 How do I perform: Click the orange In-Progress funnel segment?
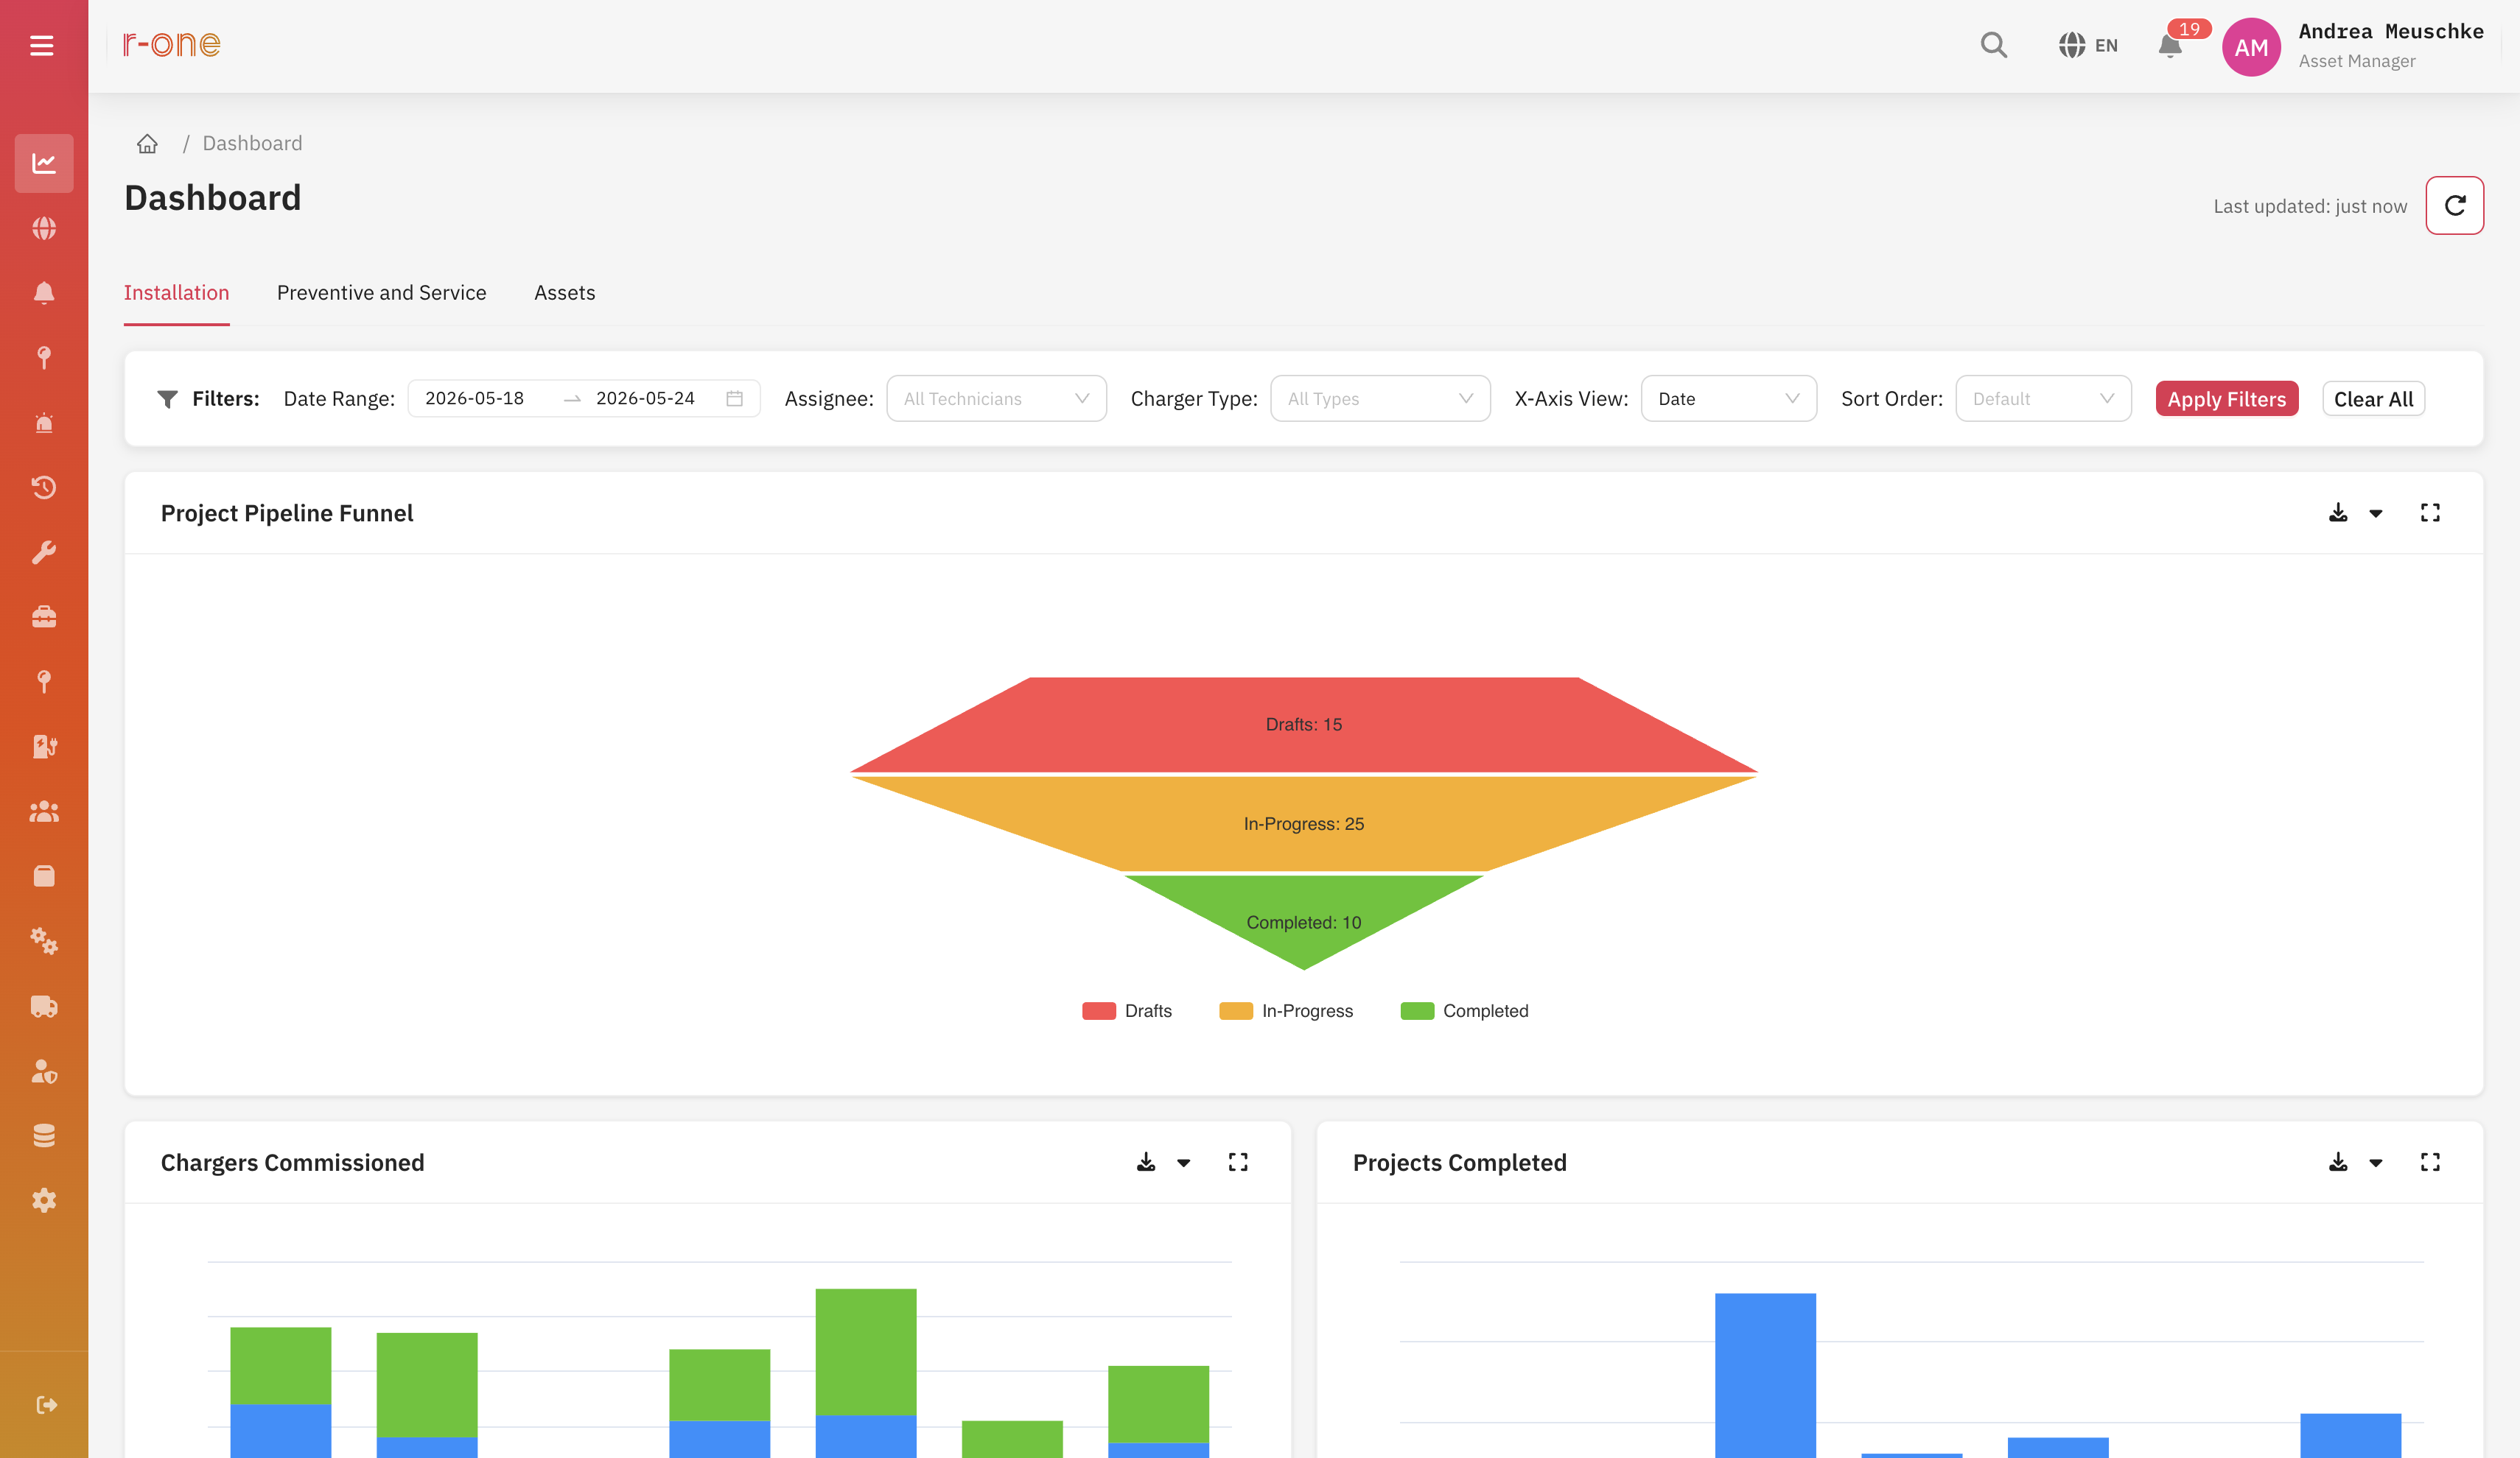tap(1303, 823)
